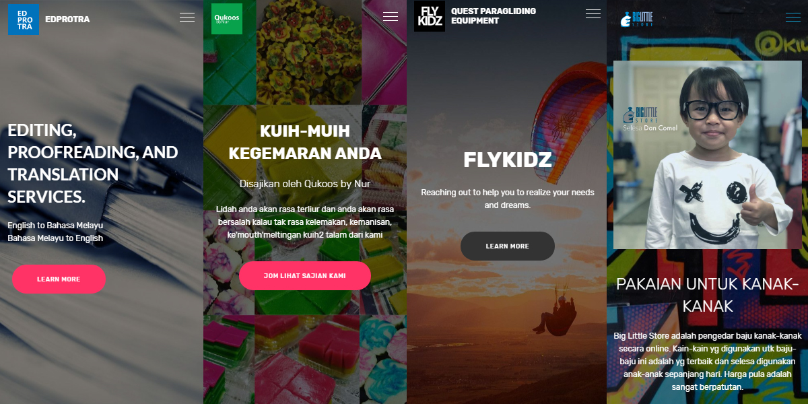Open the EDPROTRA hamburger menu
The image size is (808, 404).
187,18
